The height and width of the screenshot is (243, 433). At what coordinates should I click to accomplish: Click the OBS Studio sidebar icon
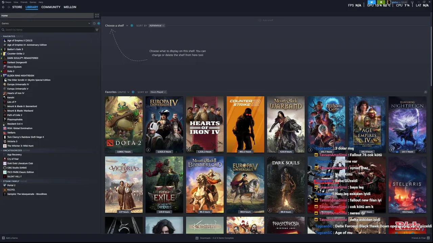pyautogui.click(x=5, y=168)
